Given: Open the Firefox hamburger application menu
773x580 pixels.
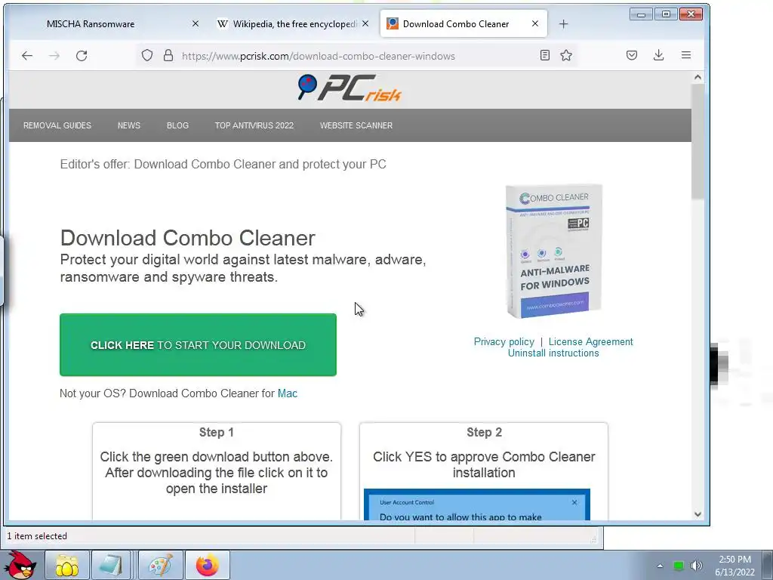Looking at the screenshot, I should tap(685, 55).
